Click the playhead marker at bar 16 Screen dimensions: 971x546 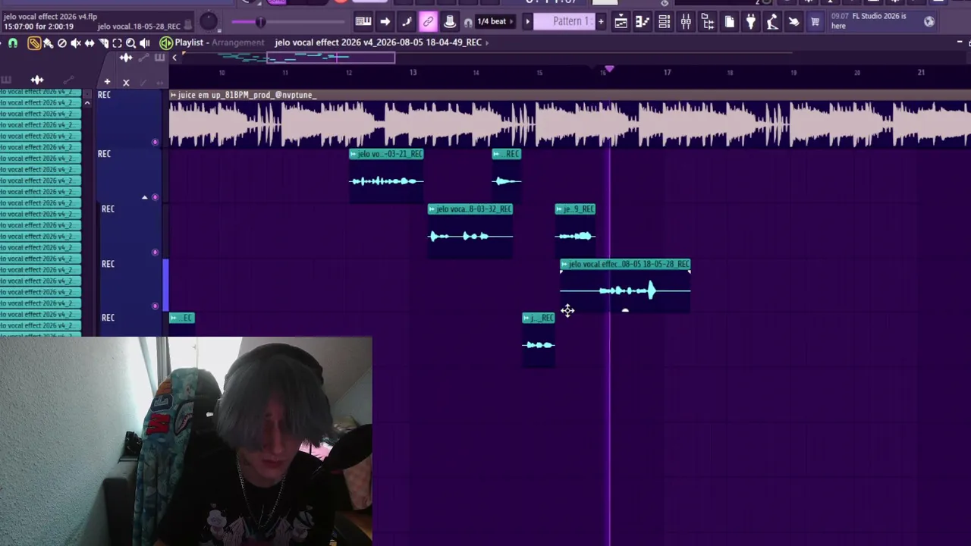tap(609, 69)
